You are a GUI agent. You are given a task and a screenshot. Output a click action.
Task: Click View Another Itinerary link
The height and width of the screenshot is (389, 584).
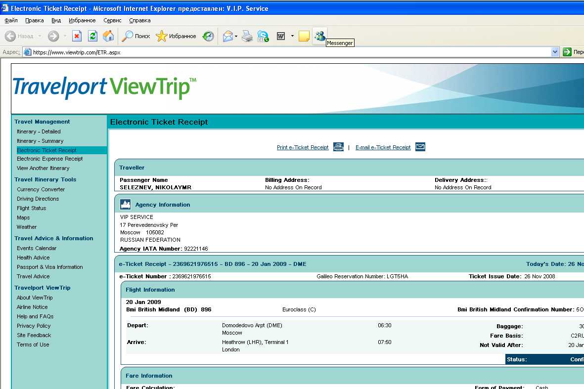tap(43, 168)
